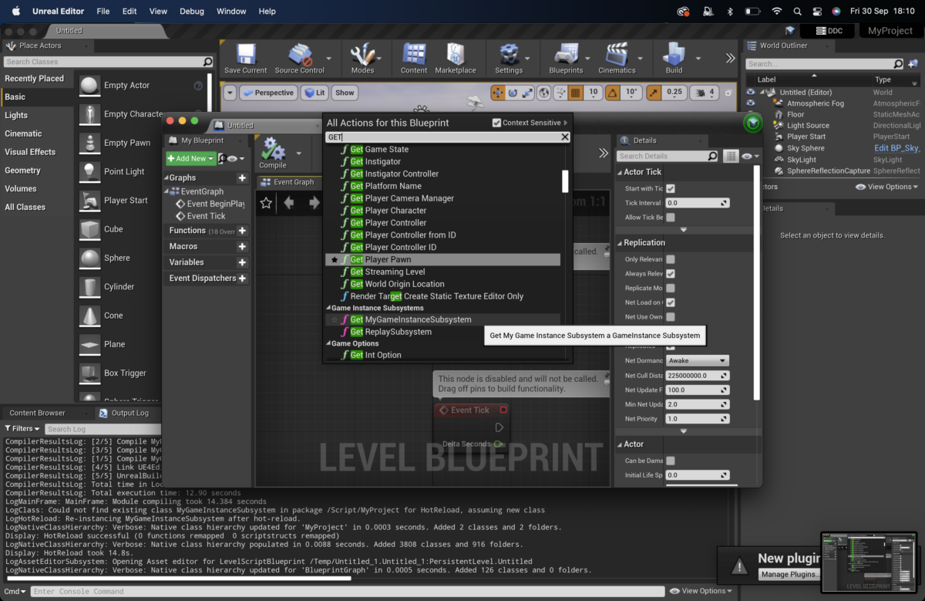
Task: Enable the Allow Tick Before checkbox
Action: pyautogui.click(x=671, y=218)
